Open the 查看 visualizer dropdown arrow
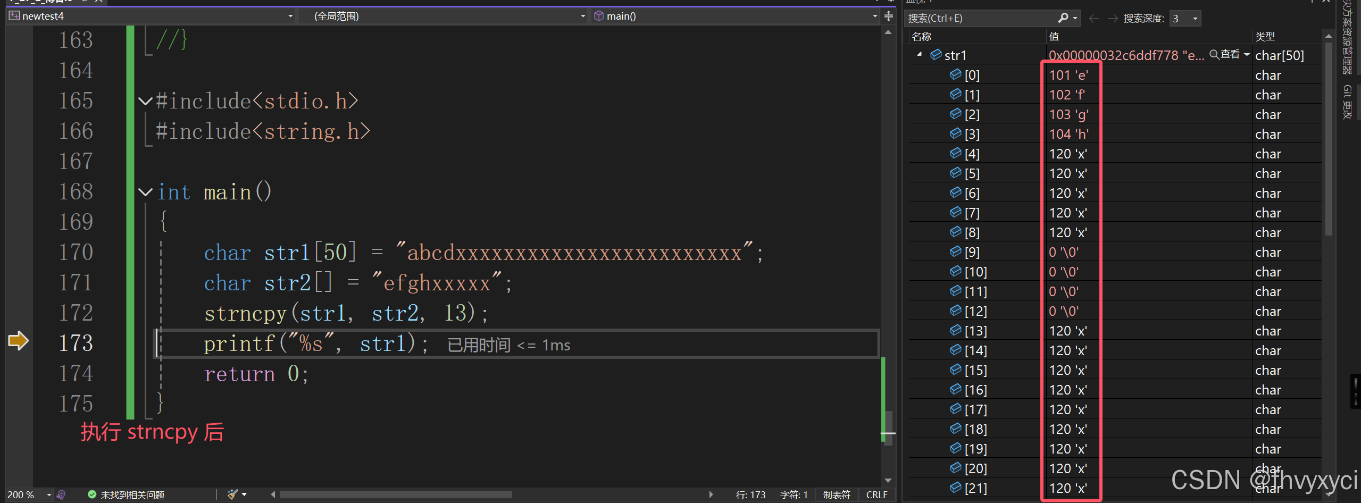The image size is (1361, 503). pos(1247,54)
